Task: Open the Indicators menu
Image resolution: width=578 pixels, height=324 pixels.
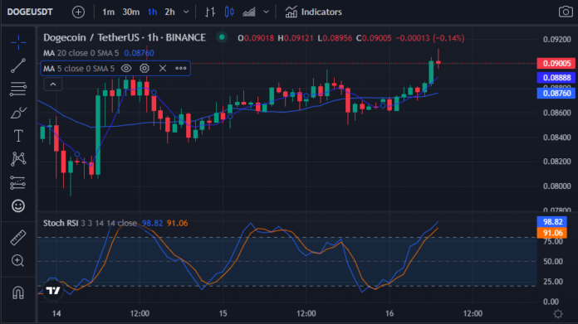Action: click(x=313, y=12)
